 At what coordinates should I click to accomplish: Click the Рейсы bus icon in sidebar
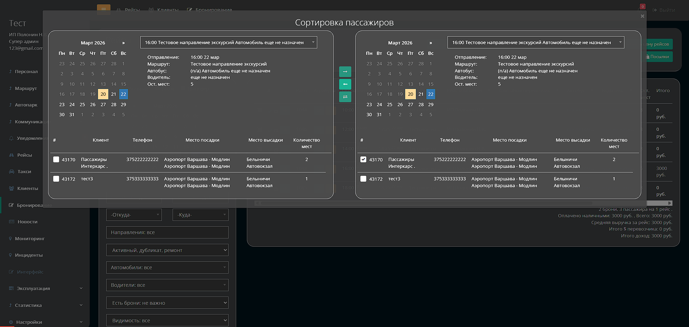[x=11, y=155]
